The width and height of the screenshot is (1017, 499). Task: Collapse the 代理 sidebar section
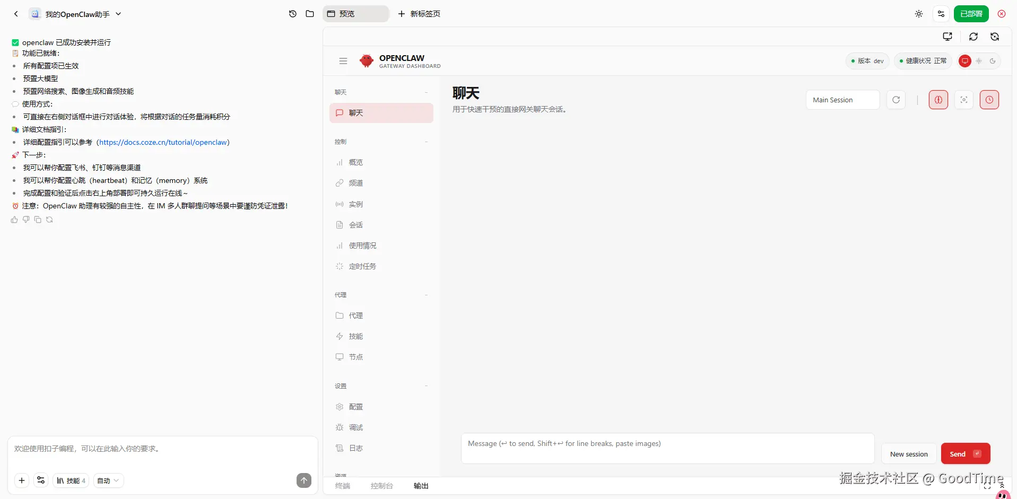pyautogui.click(x=381, y=295)
